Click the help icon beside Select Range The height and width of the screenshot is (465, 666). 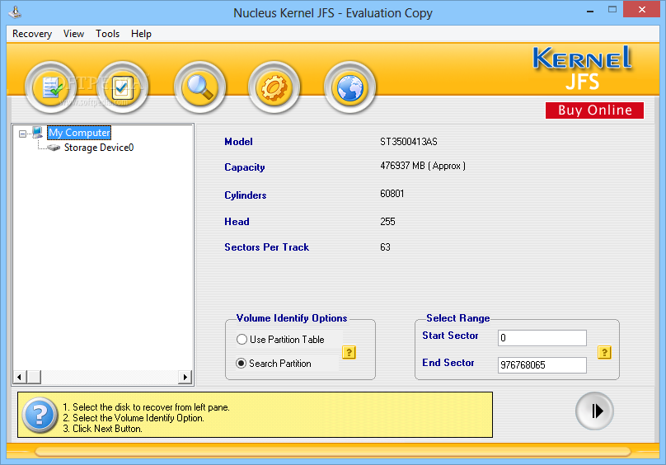pos(604,352)
